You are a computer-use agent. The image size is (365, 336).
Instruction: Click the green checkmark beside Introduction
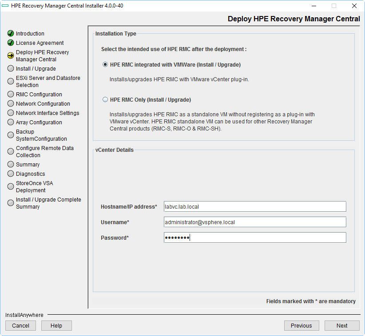coord(10,33)
